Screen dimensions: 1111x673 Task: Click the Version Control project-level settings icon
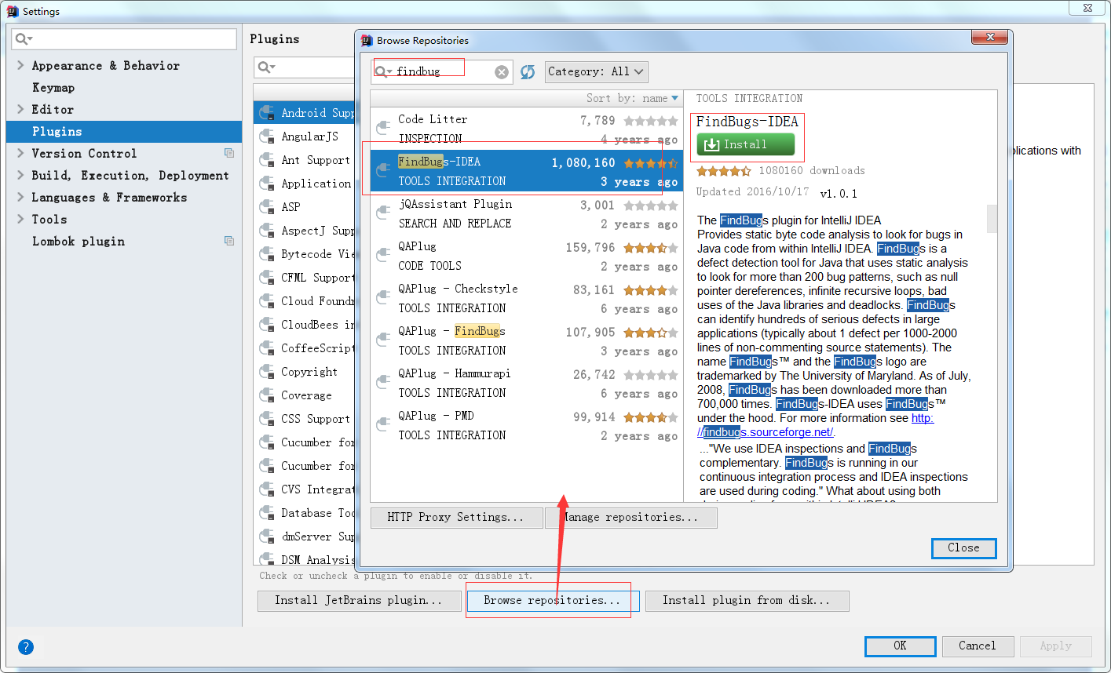pyautogui.click(x=229, y=153)
